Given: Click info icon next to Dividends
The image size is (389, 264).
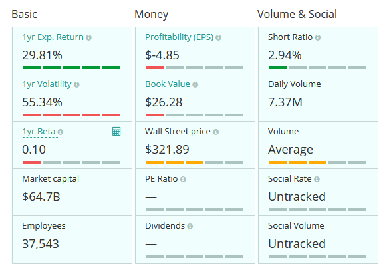Looking at the screenshot, I should click(x=190, y=226).
